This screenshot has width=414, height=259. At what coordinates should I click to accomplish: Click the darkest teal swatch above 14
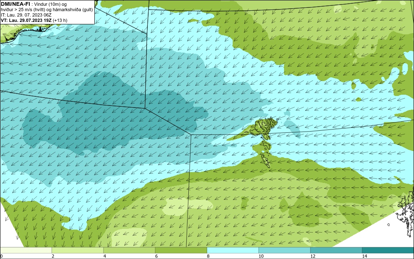388,250
